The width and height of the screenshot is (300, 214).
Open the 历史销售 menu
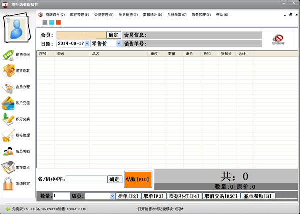point(128,15)
